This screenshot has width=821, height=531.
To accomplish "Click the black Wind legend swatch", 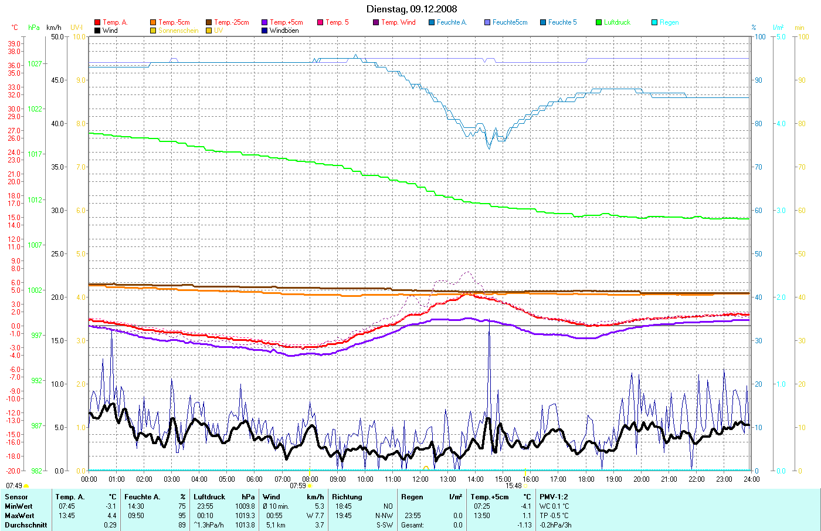I will (x=97, y=31).
